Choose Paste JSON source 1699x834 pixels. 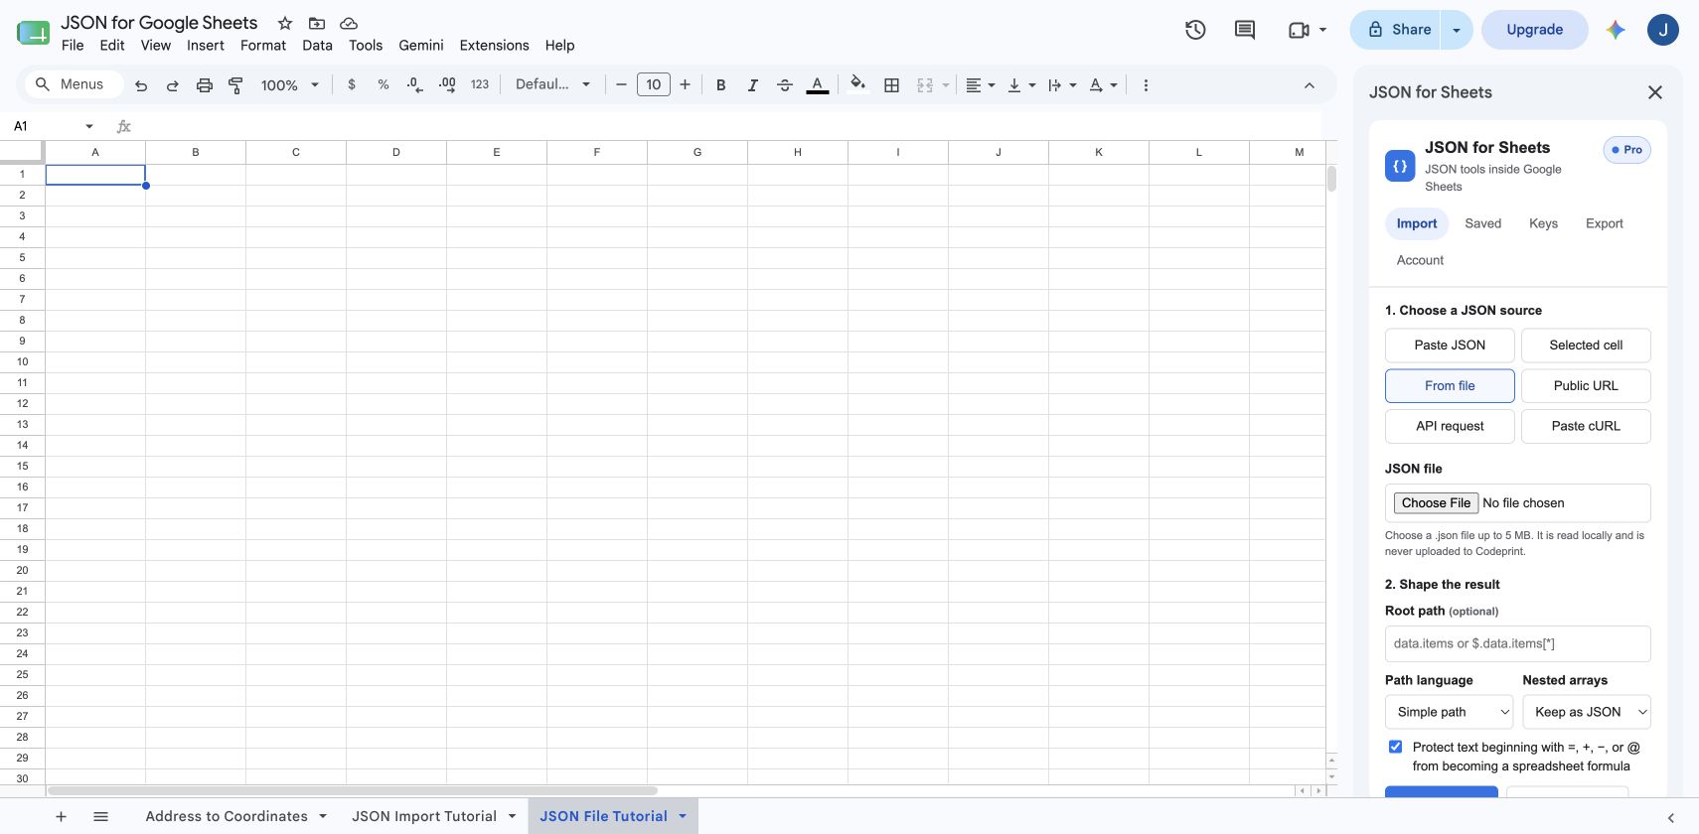[1450, 346]
